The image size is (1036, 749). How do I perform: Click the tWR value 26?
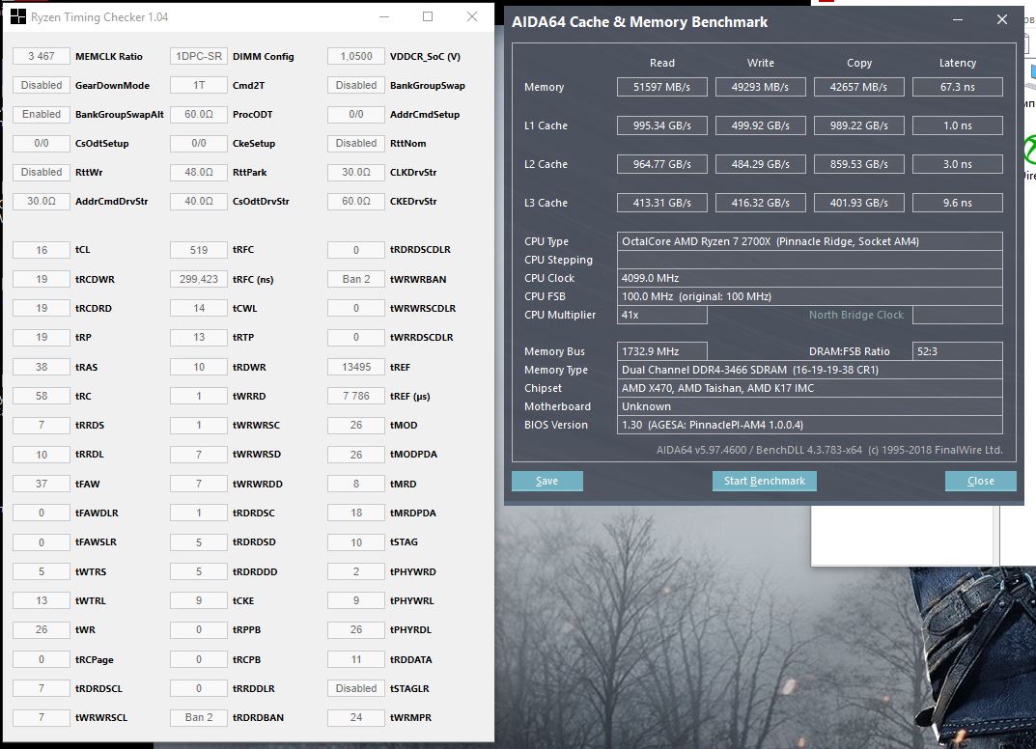41,629
